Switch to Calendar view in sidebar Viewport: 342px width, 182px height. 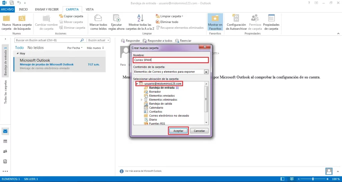click(x=5, y=141)
